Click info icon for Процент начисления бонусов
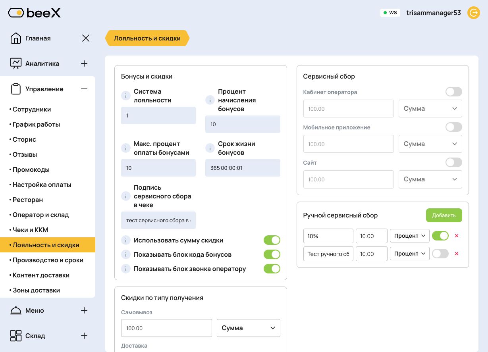488x352 pixels. [210, 100]
